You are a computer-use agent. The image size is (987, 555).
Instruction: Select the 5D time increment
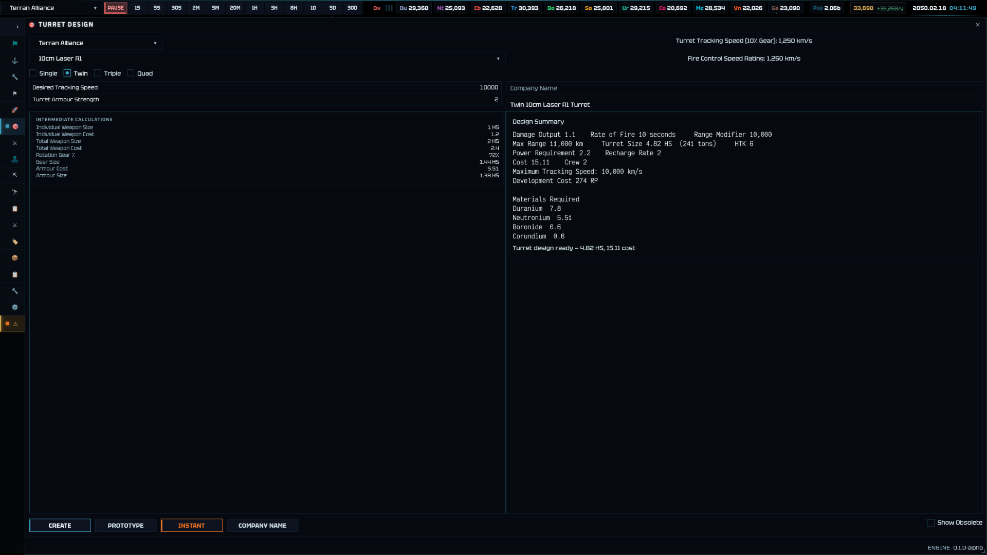[333, 8]
